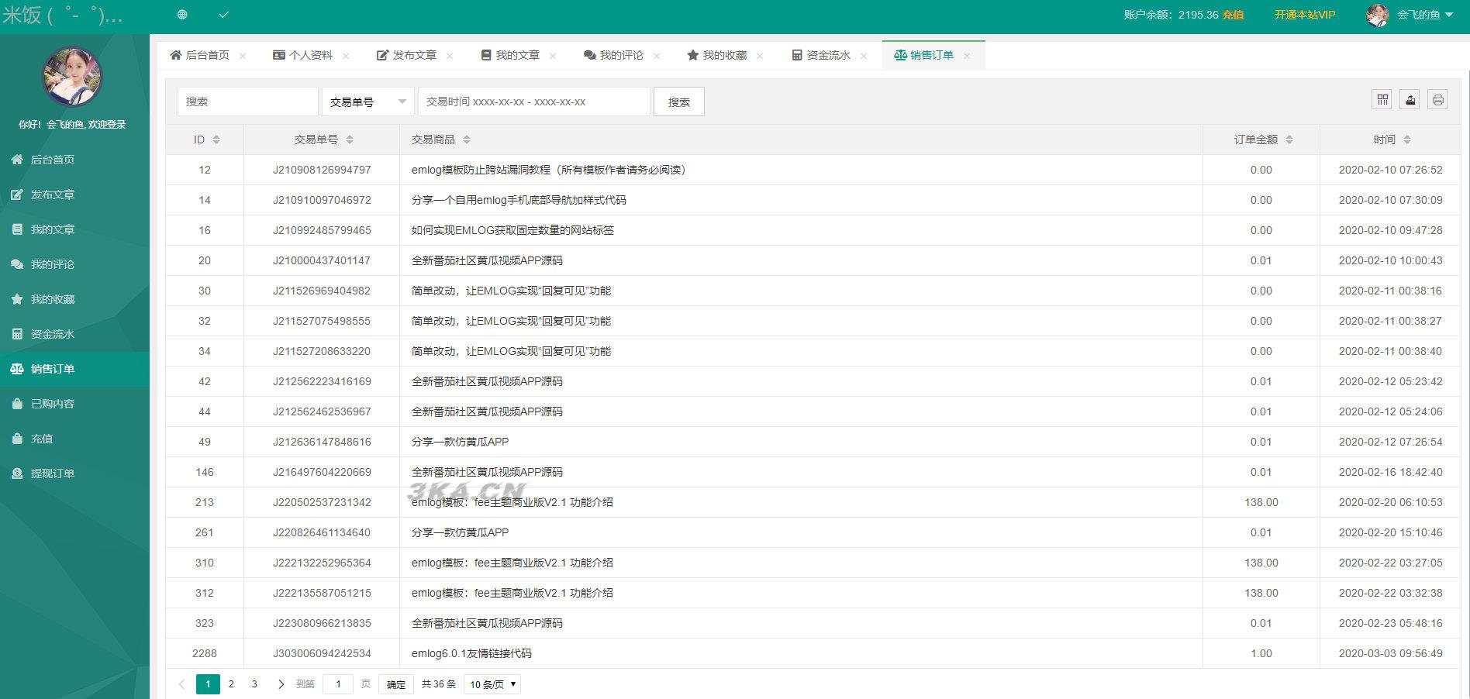Viewport: 1470px width, 699px height.
Task: Switch to the 发布文章 tab
Action: tap(413, 55)
